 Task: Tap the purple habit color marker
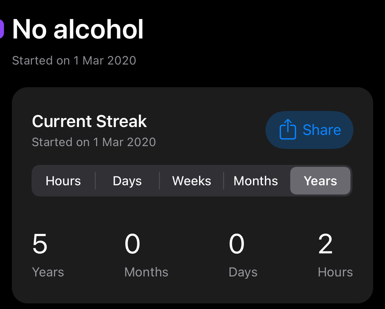pyautogui.click(x=2, y=29)
